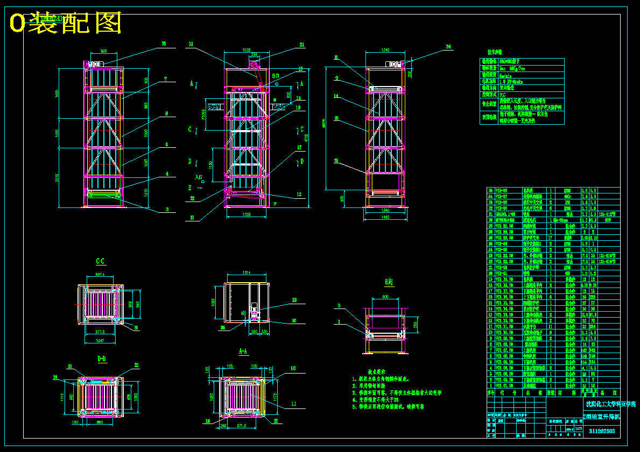The width and height of the screenshot is (640, 452).
Task: Click the "897.4" dimension in C-C view
Action: point(100,274)
